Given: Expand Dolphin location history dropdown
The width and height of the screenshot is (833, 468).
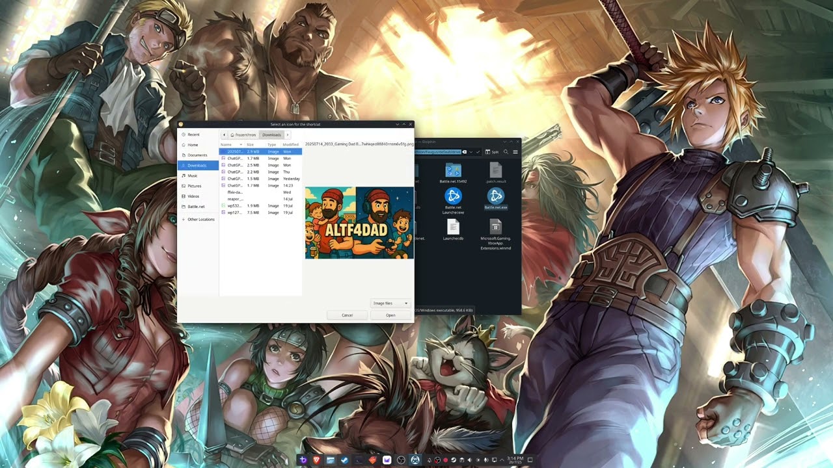Looking at the screenshot, I should click(x=471, y=152).
